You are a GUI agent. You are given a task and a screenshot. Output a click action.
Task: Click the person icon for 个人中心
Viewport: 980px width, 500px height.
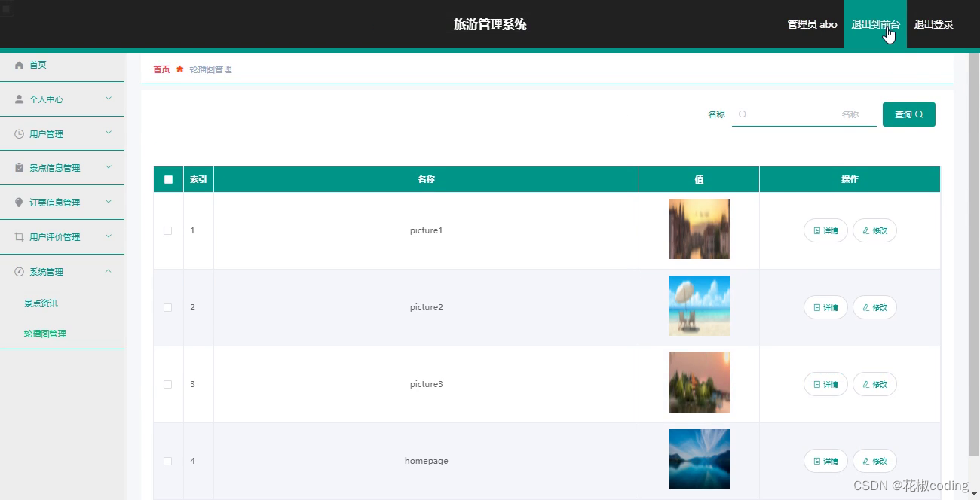[20, 99]
